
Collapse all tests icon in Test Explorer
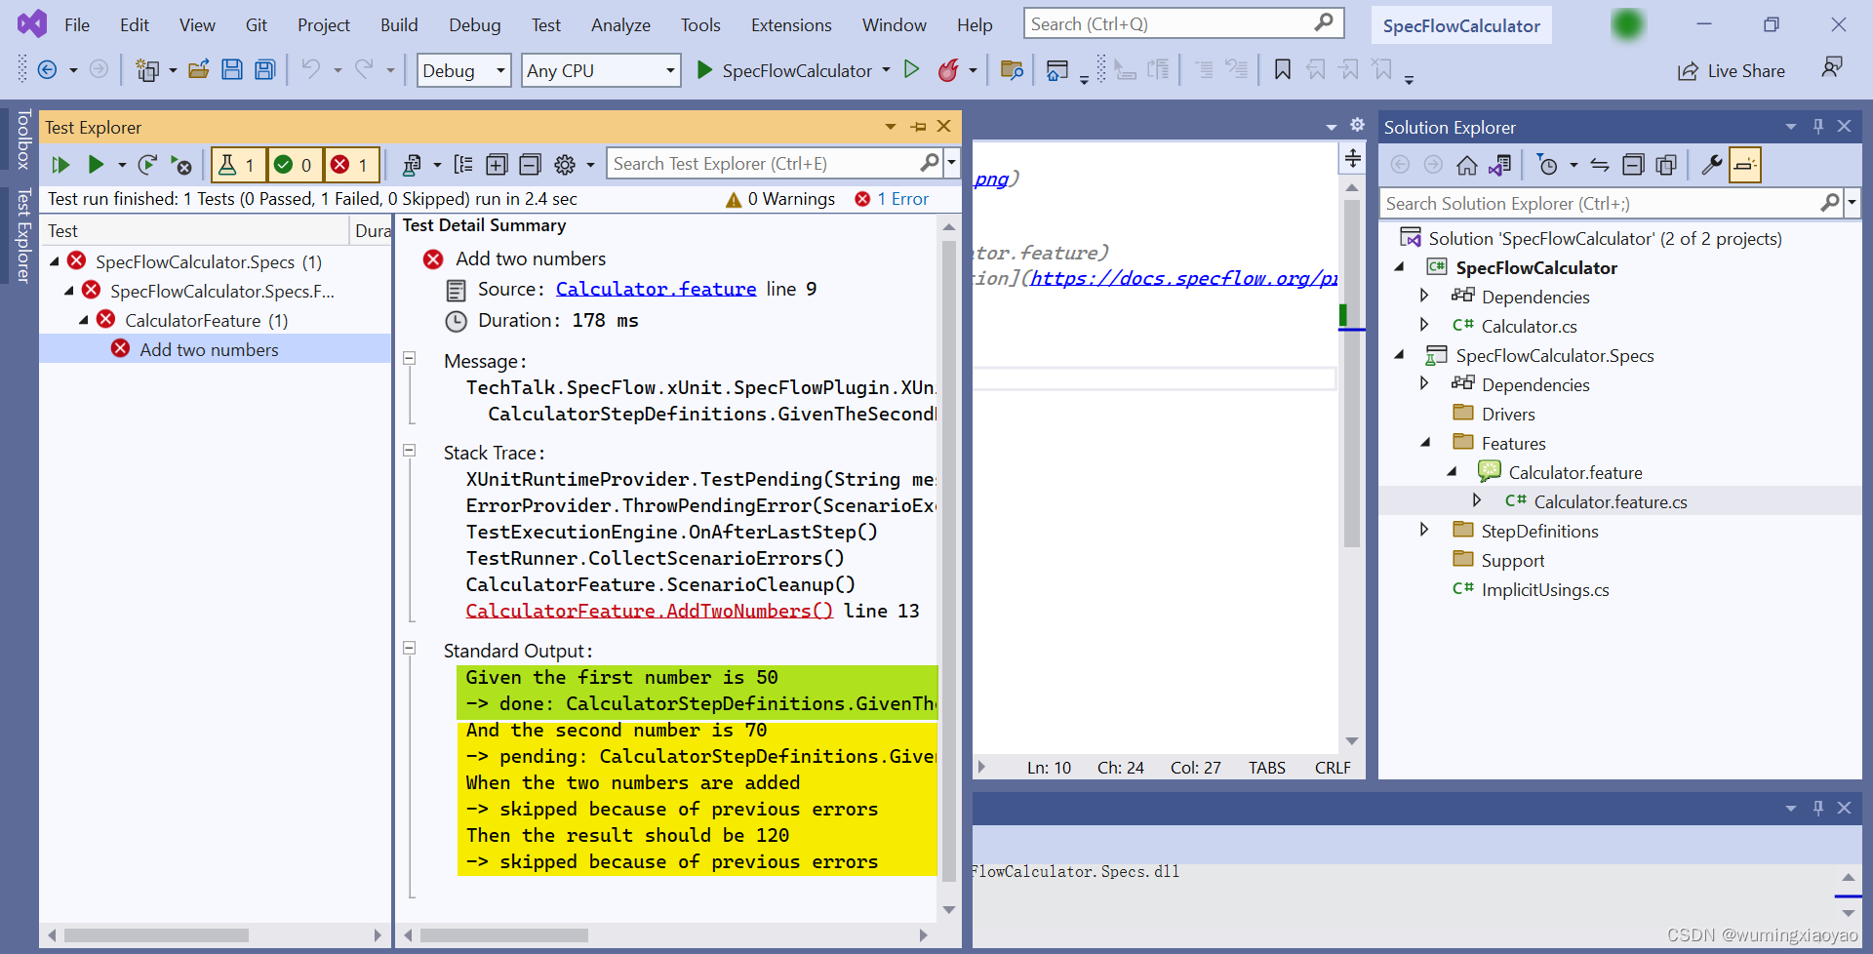(x=530, y=165)
